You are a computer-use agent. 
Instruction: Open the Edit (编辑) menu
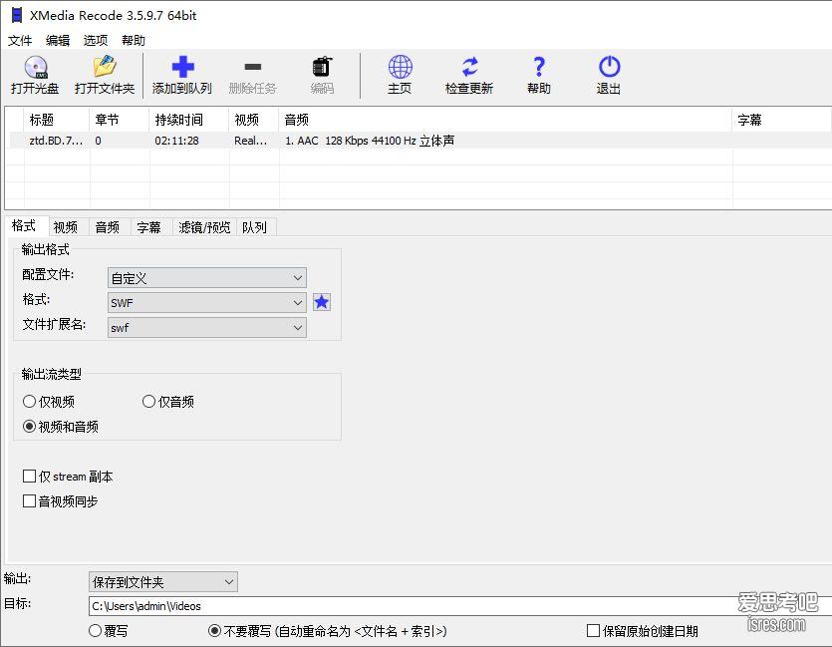click(58, 40)
